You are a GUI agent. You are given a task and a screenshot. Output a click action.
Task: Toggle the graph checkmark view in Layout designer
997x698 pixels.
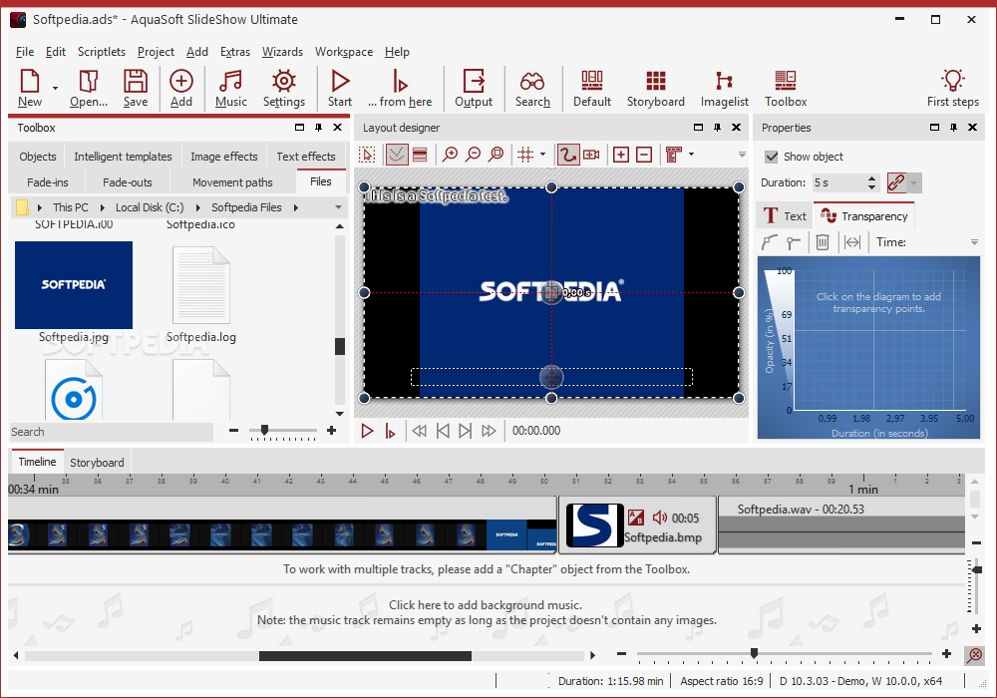396,154
